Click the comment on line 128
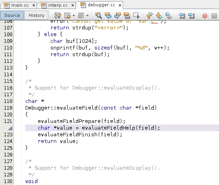Screen dimensions: 219x185 tap(94, 168)
